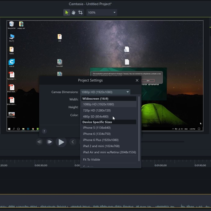Select iPad 2 and mini (1024x768)
Viewport: 211px width, 211px height.
[x=101, y=146]
